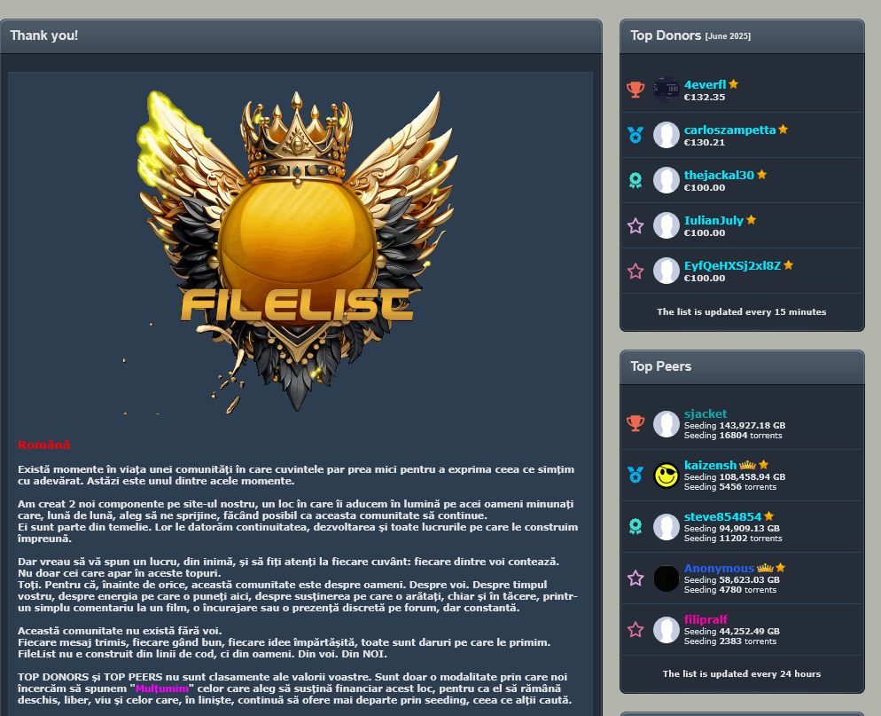Click the purple star icon beside IulianJuly
Viewport: 881px width, 716px height.
pyautogui.click(x=635, y=225)
